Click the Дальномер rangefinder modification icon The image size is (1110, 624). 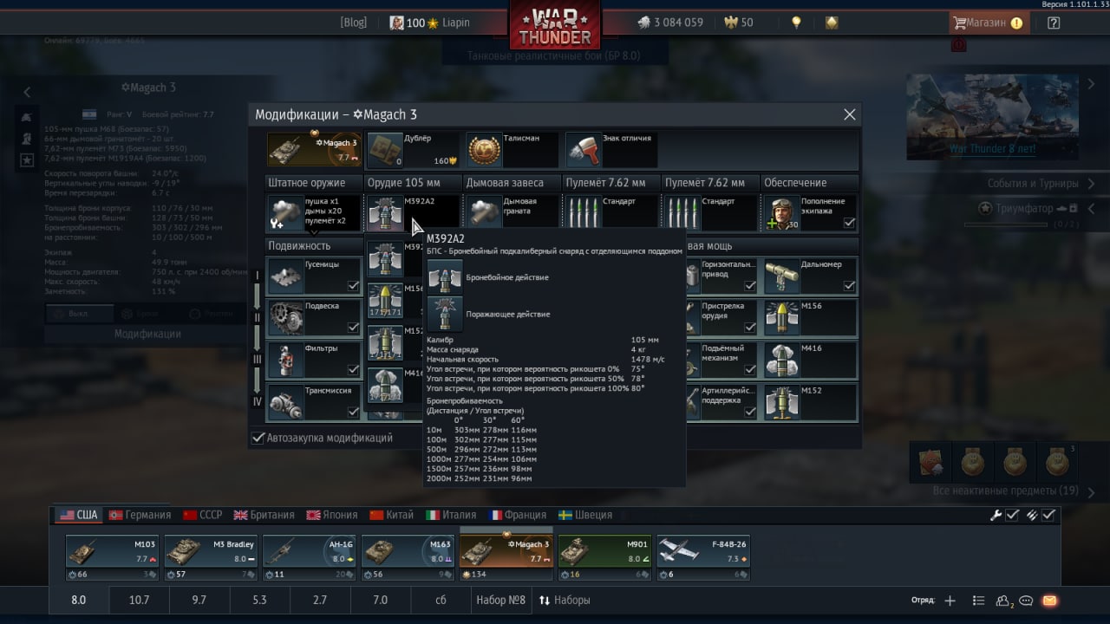[x=780, y=276]
